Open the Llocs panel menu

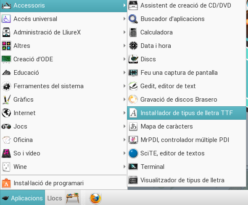point(55,198)
